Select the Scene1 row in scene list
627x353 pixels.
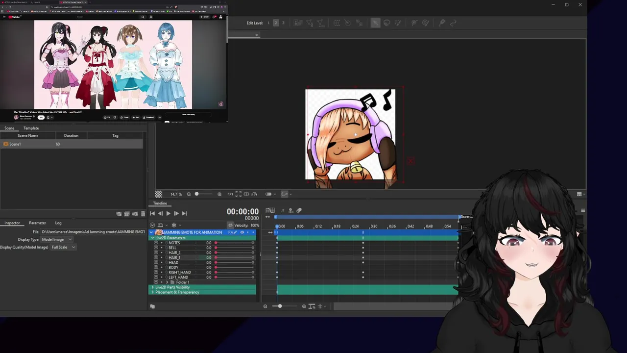(72, 144)
